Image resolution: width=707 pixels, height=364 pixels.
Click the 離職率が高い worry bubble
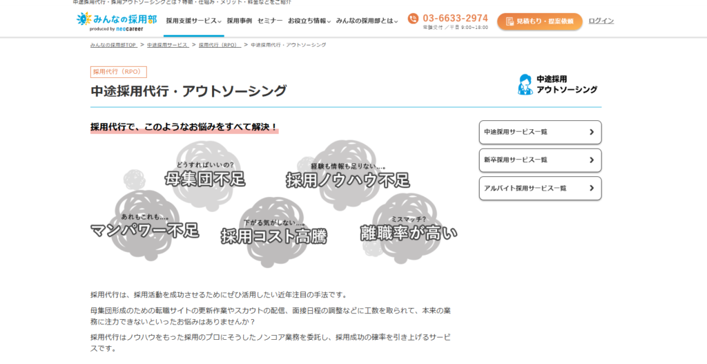coord(409,229)
